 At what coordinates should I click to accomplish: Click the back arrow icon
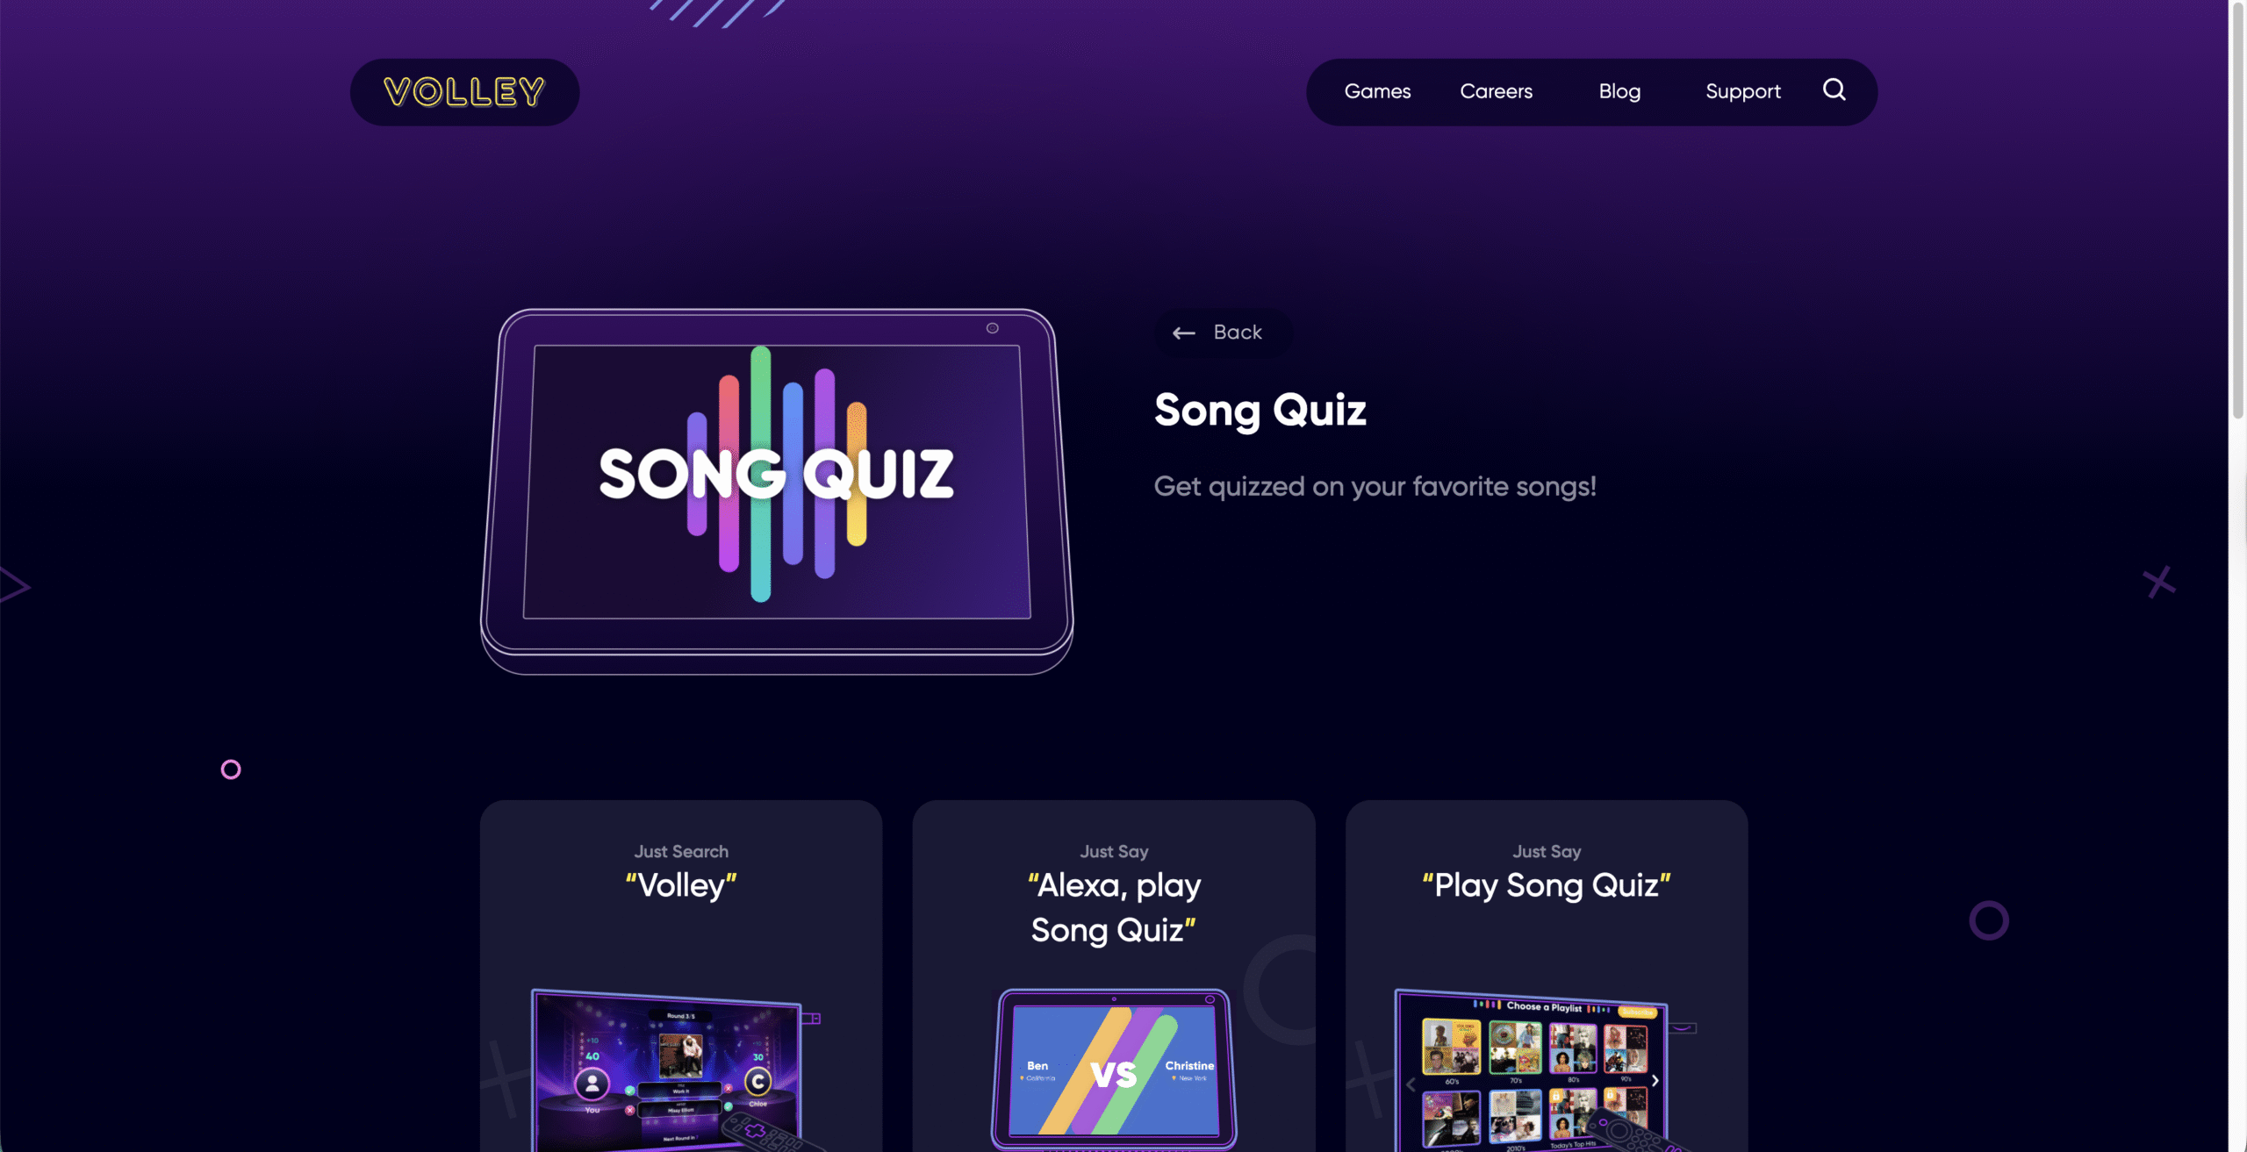[x=1183, y=333]
